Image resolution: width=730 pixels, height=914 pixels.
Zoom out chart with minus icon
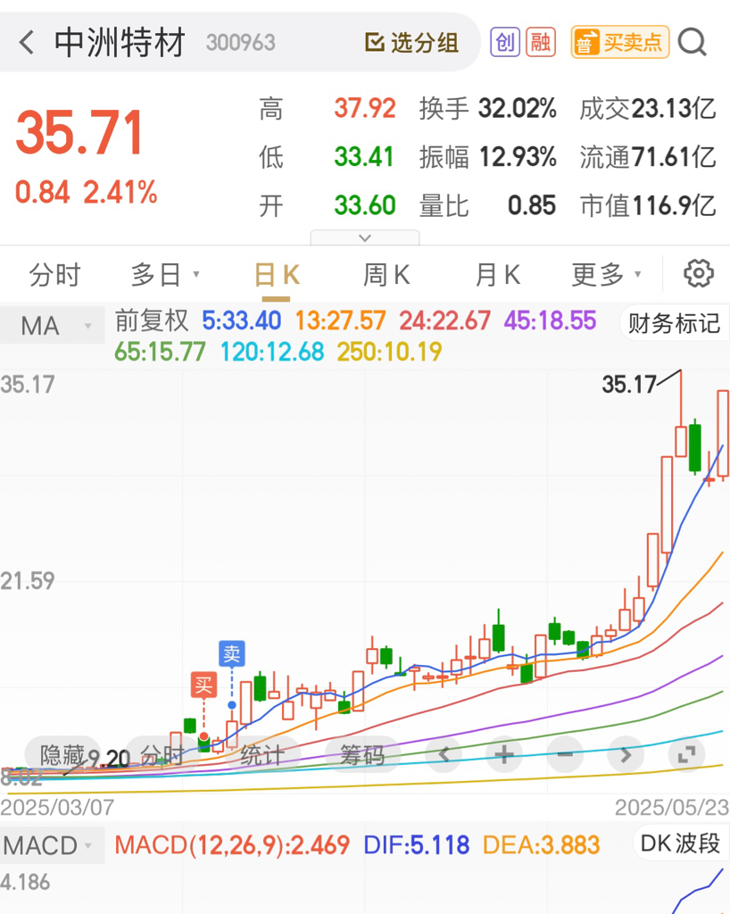(x=565, y=755)
